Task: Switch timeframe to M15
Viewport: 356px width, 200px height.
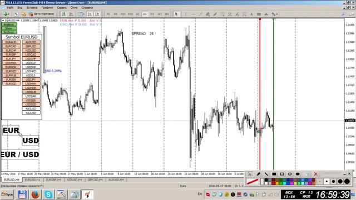Action: click(123, 14)
